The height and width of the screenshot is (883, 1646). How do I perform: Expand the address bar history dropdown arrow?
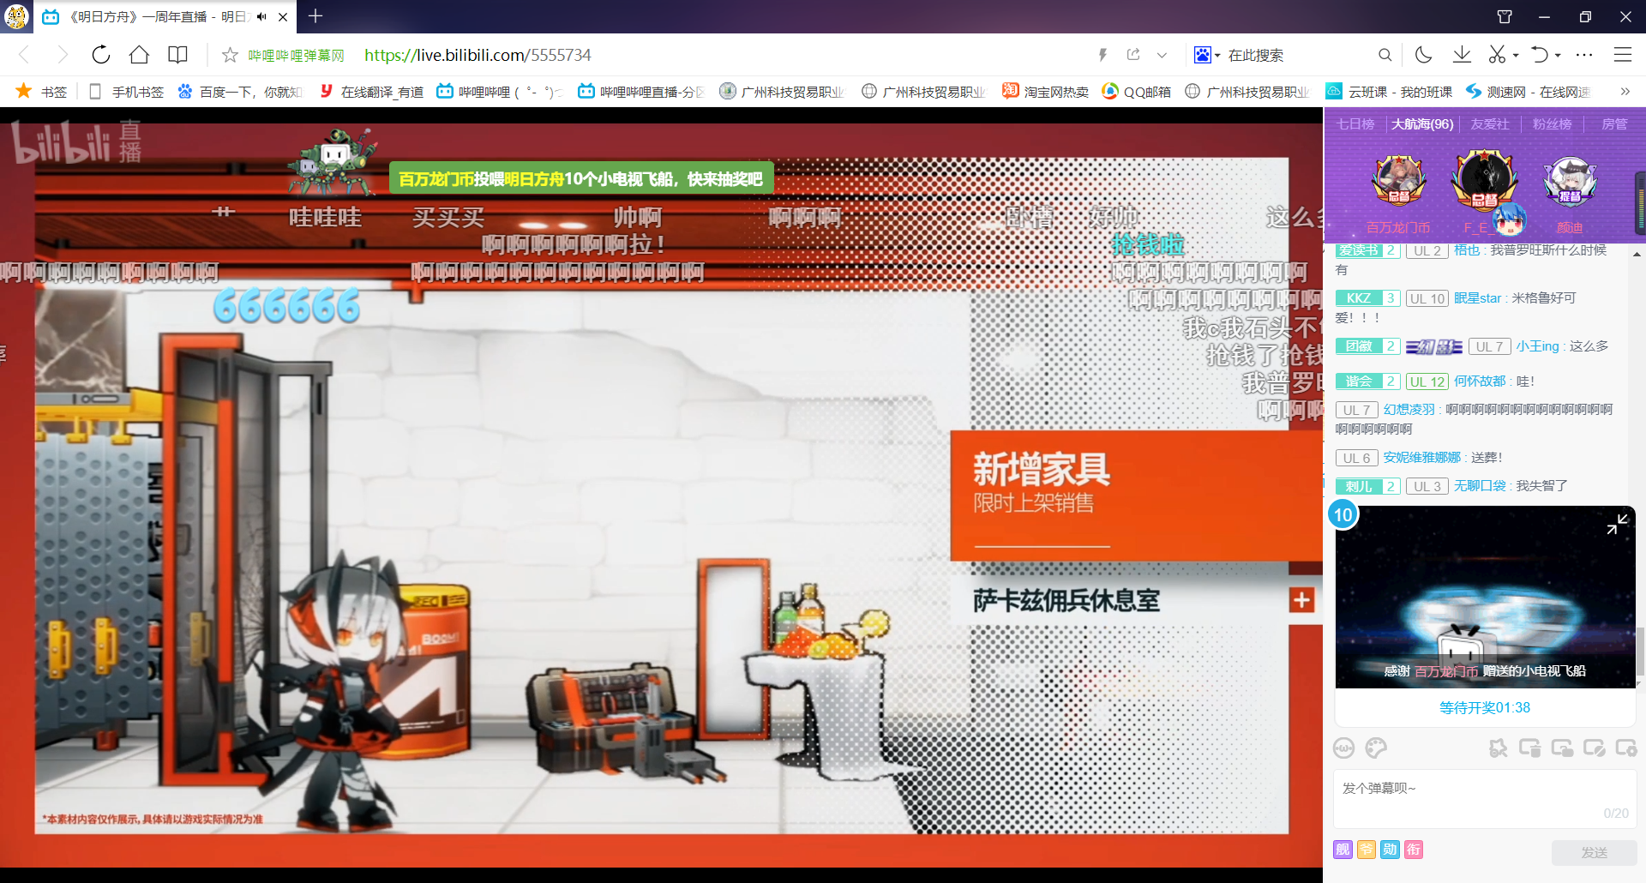pos(1162,55)
